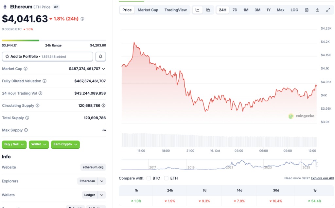The image size is (335, 208).
Task: Switch to the TradingView tab
Action: point(176,10)
